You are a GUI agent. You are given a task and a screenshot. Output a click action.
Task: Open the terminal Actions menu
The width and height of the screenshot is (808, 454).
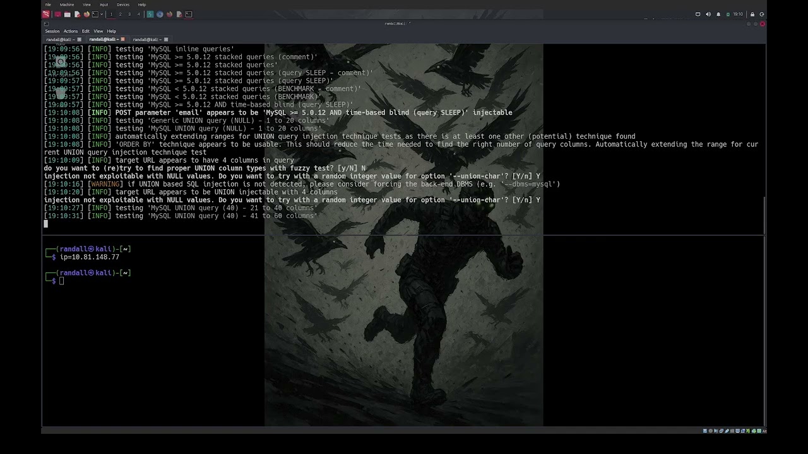tap(71, 31)
